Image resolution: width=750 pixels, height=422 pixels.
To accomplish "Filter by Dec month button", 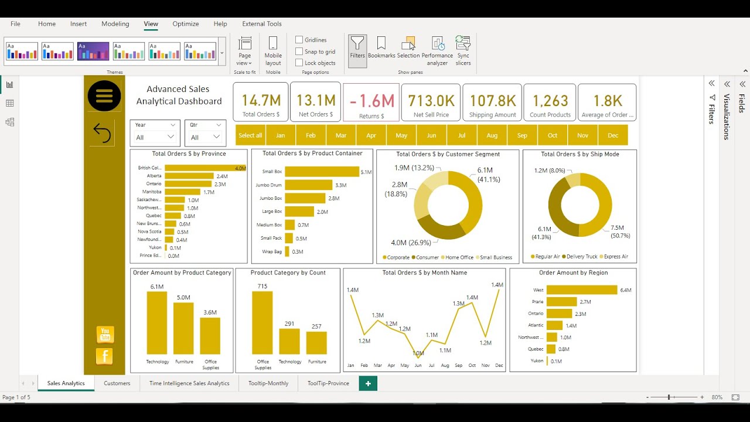I will (613, 135).
